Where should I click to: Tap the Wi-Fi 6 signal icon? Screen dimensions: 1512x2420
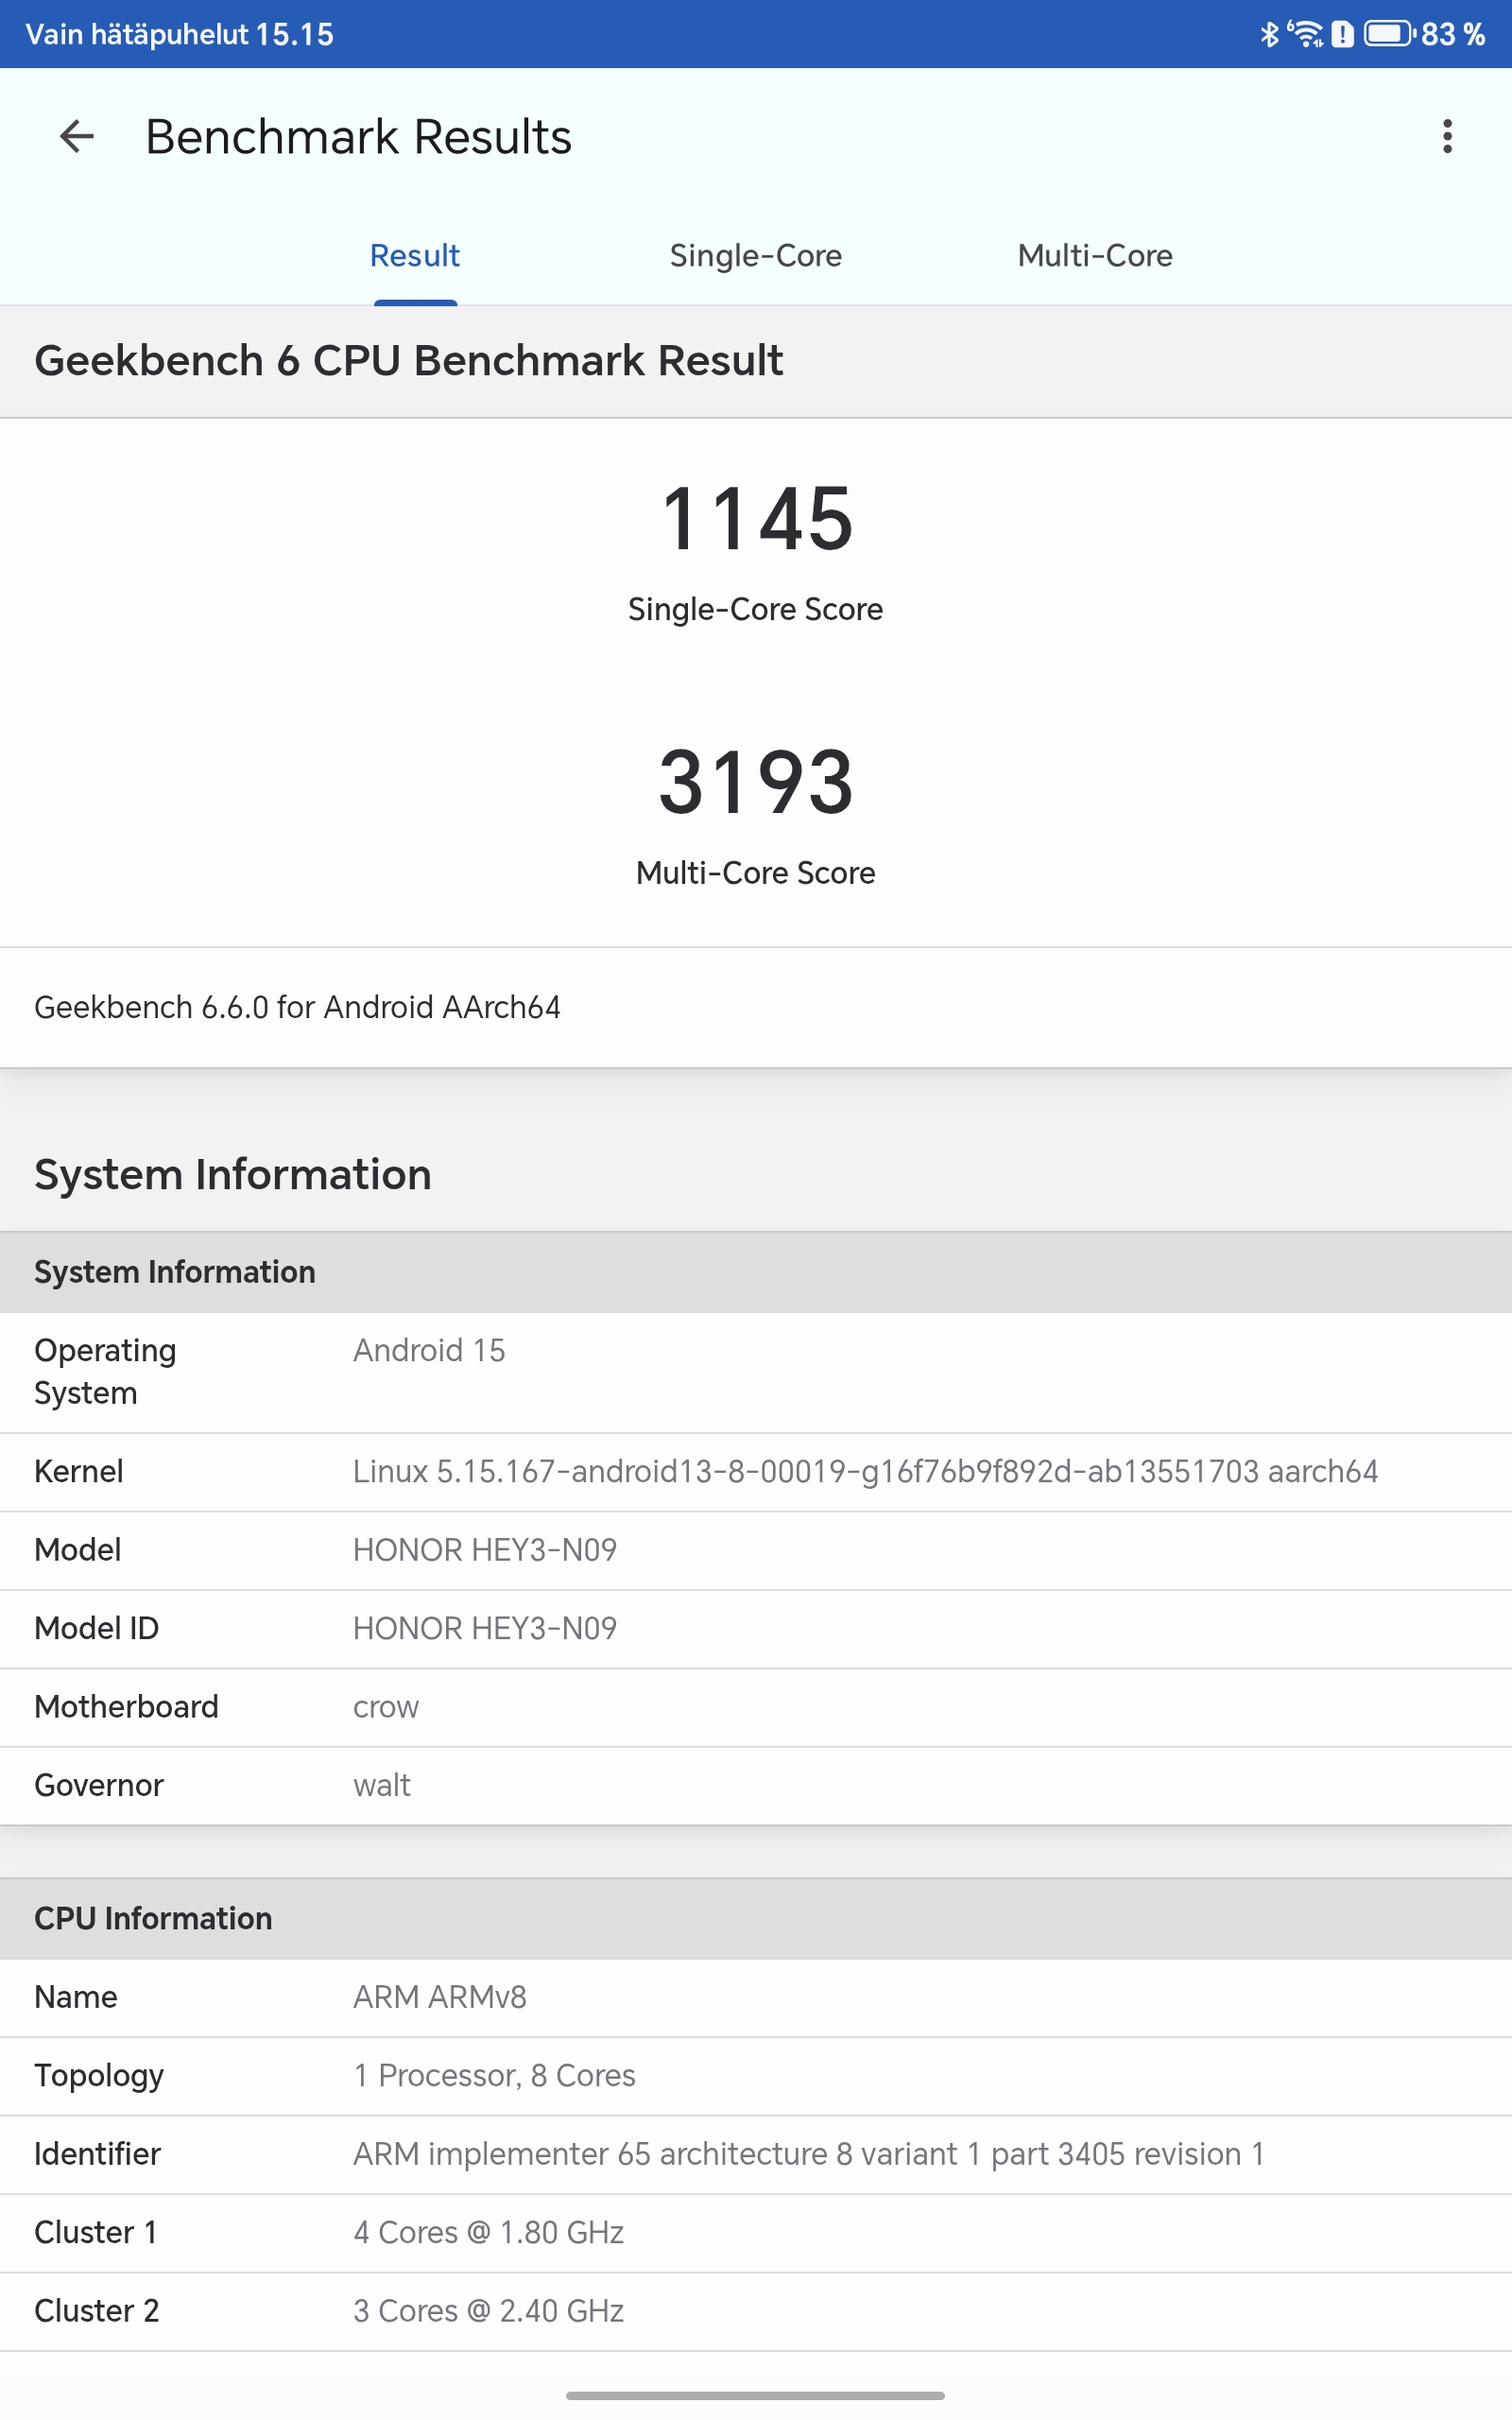1305,34
